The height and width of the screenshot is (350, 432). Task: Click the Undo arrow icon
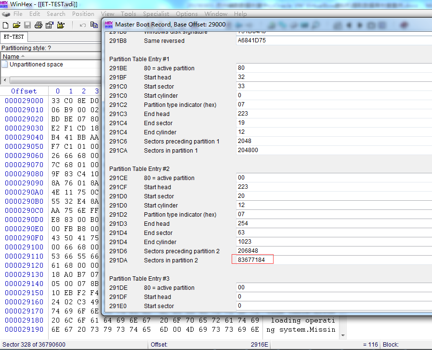(83, 26)
